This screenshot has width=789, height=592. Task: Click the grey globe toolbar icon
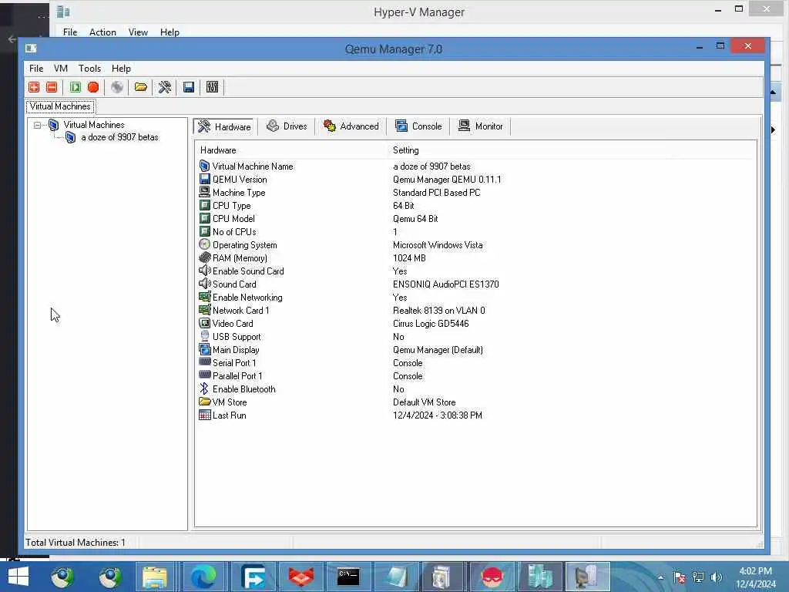click(x=117, y=87)
